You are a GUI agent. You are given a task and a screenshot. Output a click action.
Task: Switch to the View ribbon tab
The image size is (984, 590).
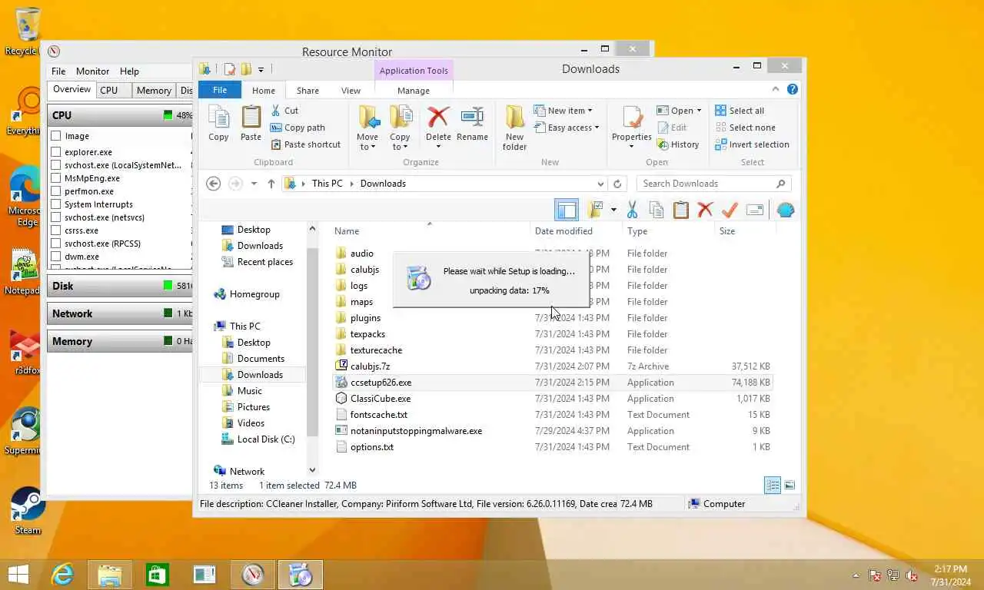coord(351,91)
